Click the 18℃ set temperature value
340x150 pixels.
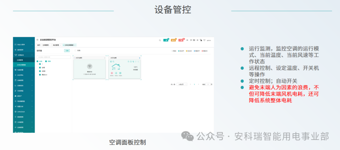(x=136, y=67)
